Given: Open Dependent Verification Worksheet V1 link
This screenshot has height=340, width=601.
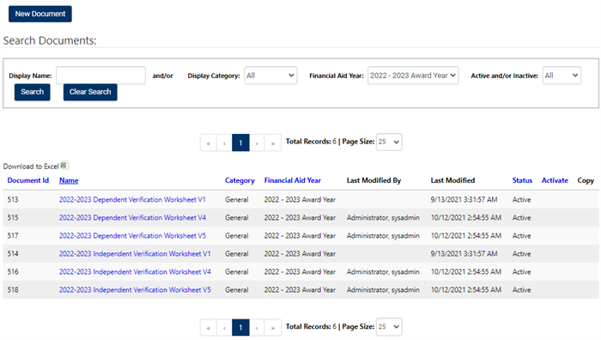Looking at the screenshot, I should [x=132, y=200].
